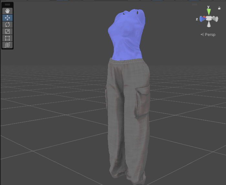This screenshot has height=185, width=226.
Task: Click the blue Z axis cone
Action: [202, 19]
